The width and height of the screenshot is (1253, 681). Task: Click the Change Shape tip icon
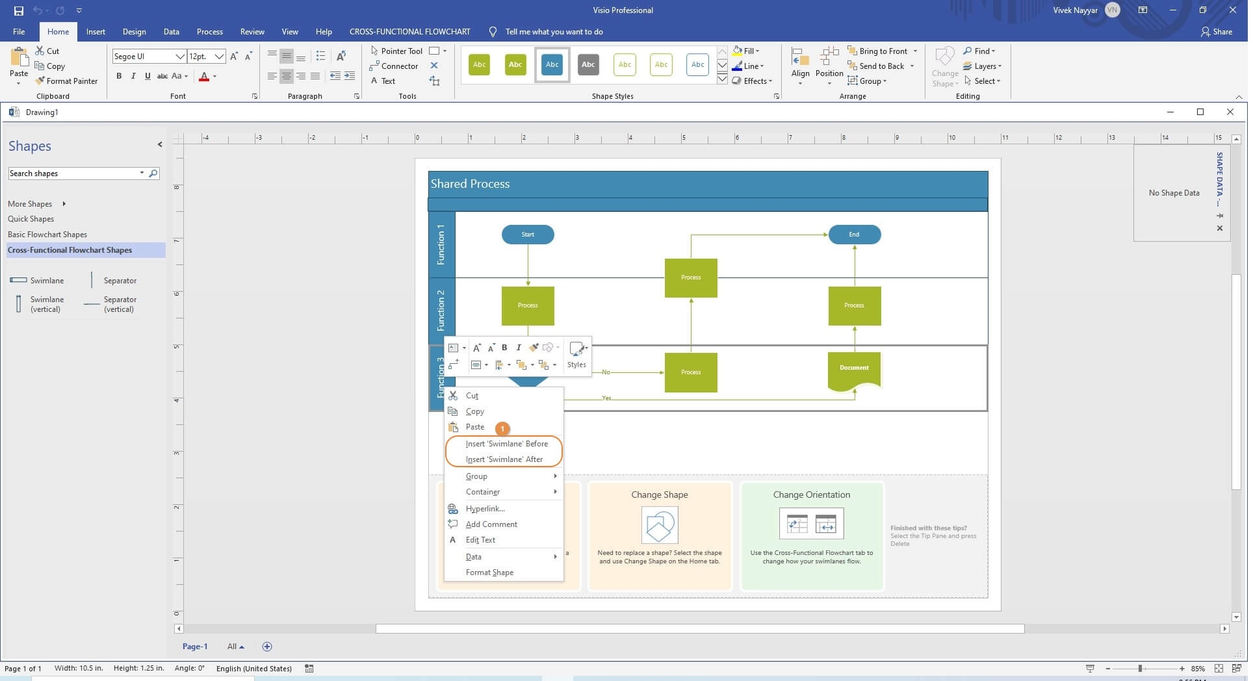(x=659, y=525)
